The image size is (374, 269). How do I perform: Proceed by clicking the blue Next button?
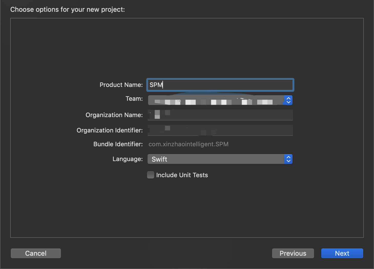[x=342, y=253]
